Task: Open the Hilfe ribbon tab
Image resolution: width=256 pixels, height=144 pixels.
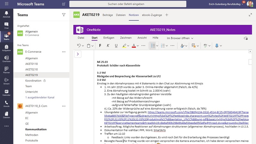Action: pyautogui.click(x=155, y=38)
